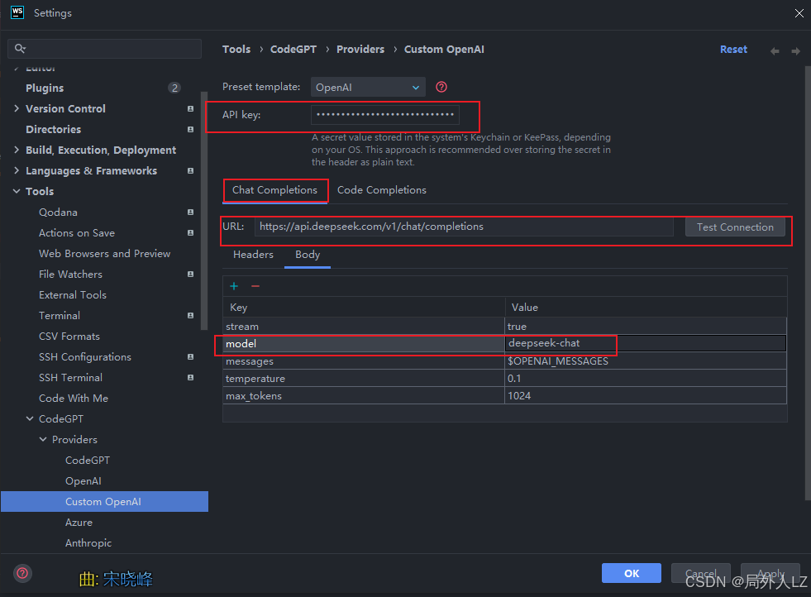Open Code With Me settings

coord(74,399)
